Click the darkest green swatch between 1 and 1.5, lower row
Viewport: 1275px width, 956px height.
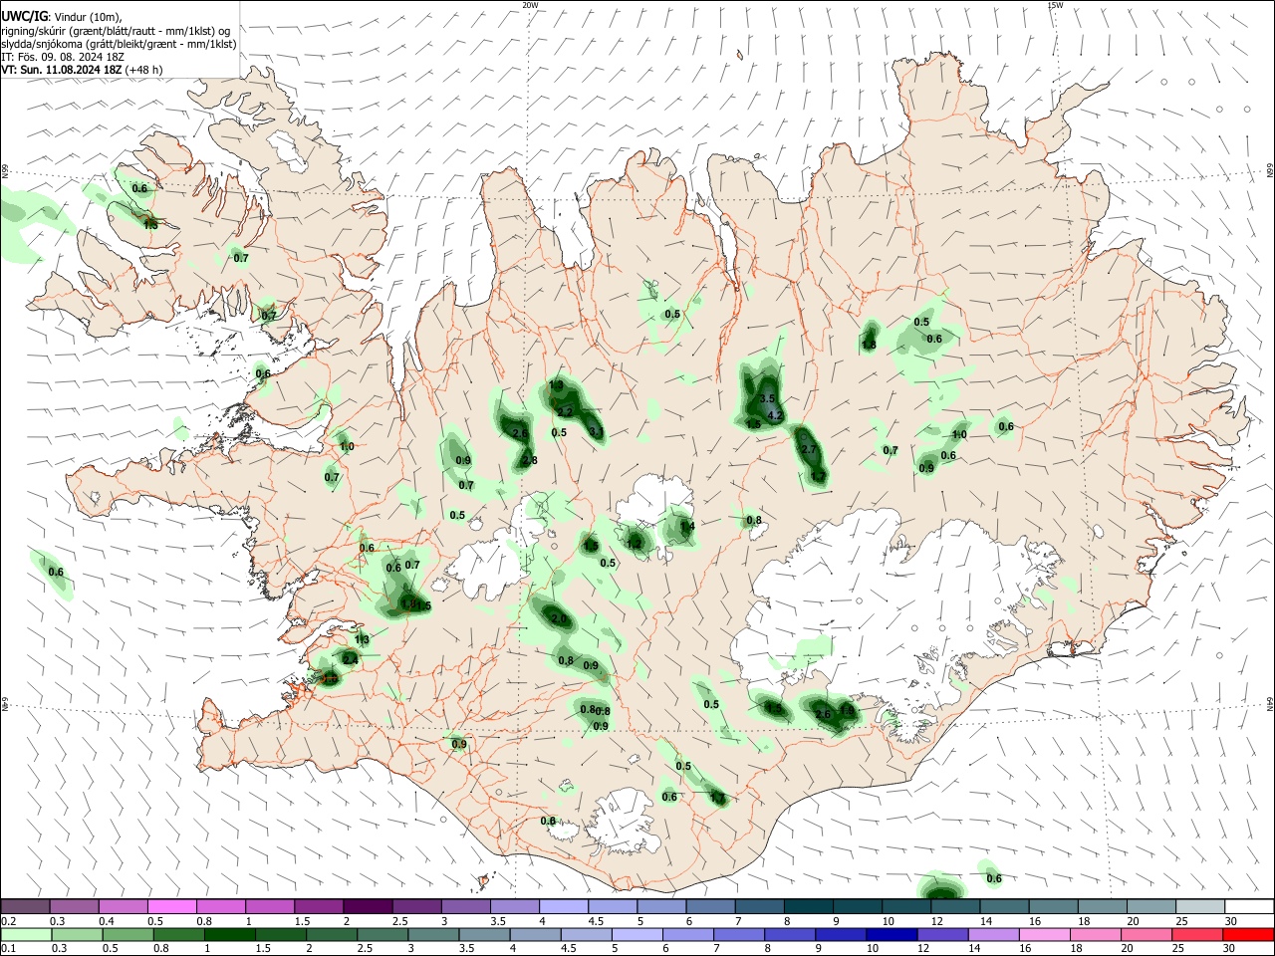pyautogui.click(x=230, y=934)
